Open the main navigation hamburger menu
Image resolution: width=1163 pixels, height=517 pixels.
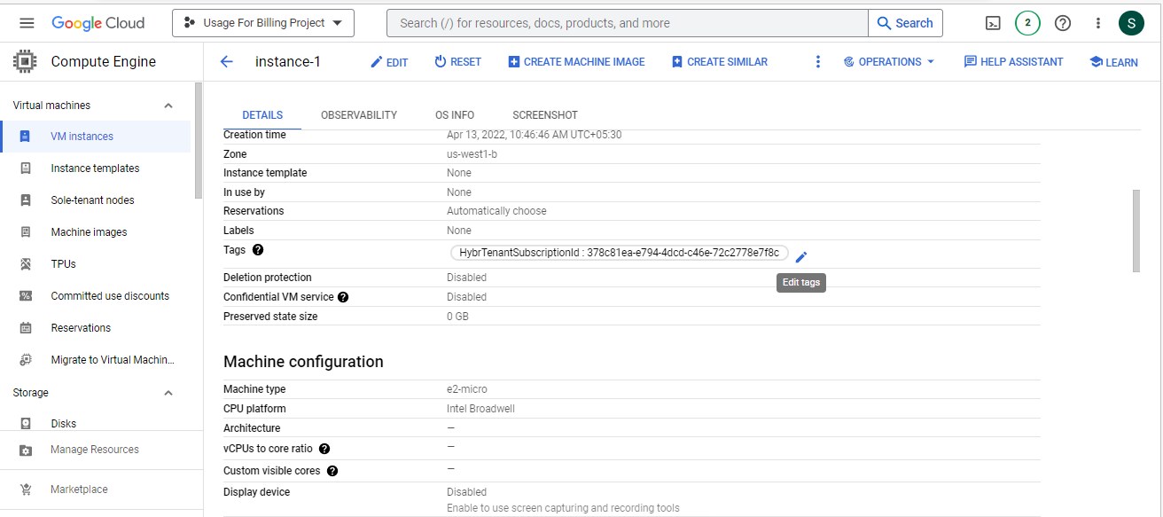pos(27,23)
